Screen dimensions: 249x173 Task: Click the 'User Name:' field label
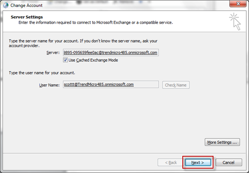point(49,85)
